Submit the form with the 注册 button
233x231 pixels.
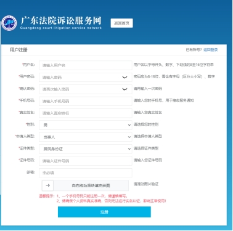tap(104, 212)
